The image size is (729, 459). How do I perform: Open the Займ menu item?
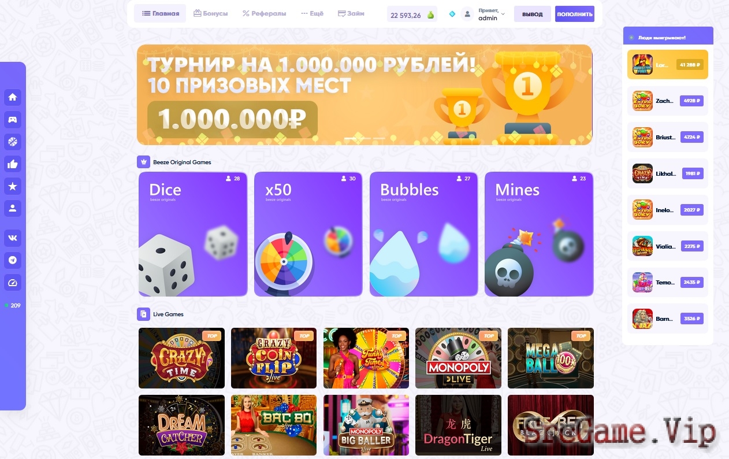tap(351, 13)
